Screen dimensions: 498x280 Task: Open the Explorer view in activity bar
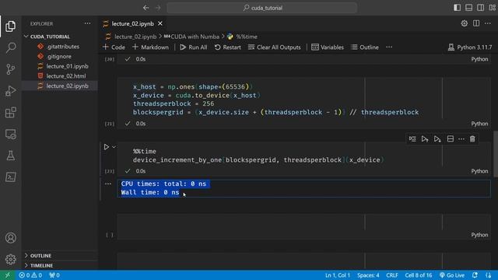[x=10, y=26]
